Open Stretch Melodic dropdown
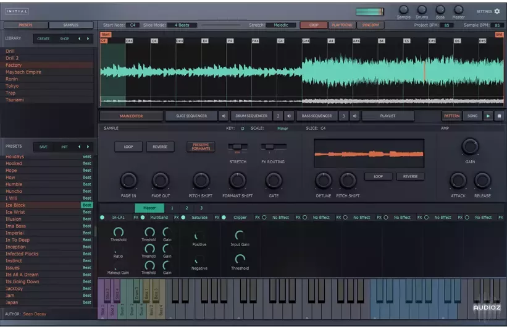This screenshot has width=507, height=329. (280, 25)
